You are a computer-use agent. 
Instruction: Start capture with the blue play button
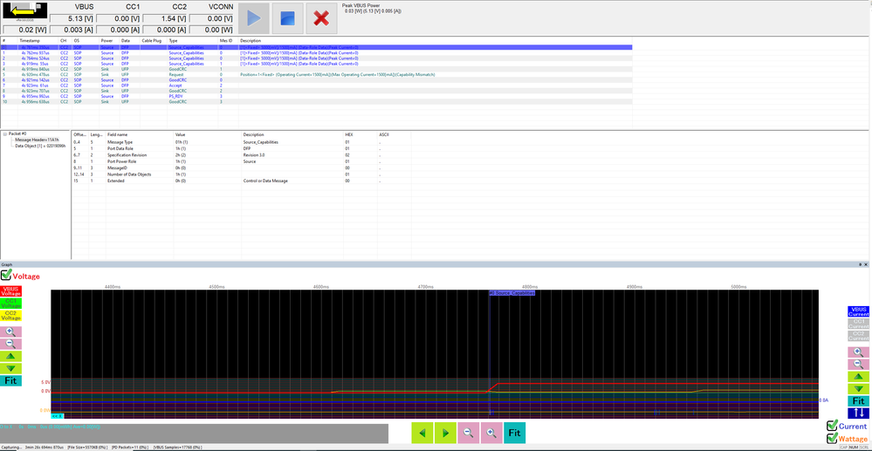coord(254,18)
